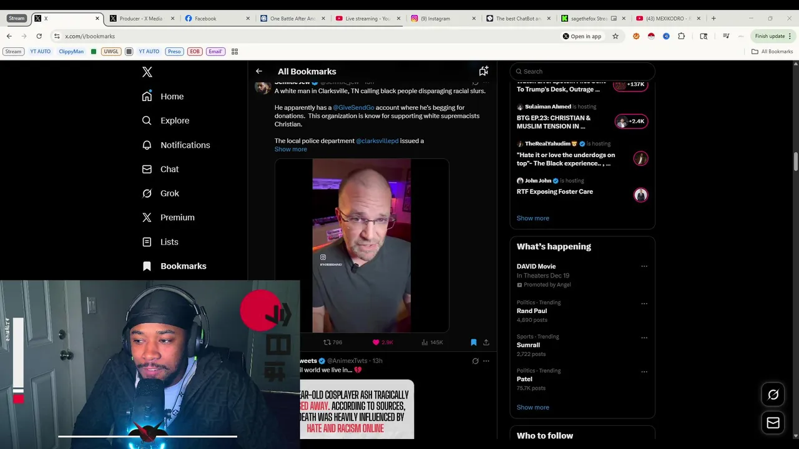Click the X search field
The width and height of the screenshot is (799, 449).
(582, 71)
